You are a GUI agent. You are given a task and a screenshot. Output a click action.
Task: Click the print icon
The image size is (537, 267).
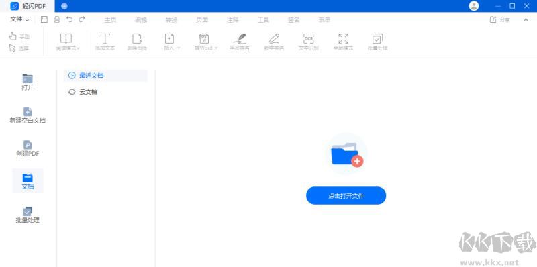pos(57,19)
